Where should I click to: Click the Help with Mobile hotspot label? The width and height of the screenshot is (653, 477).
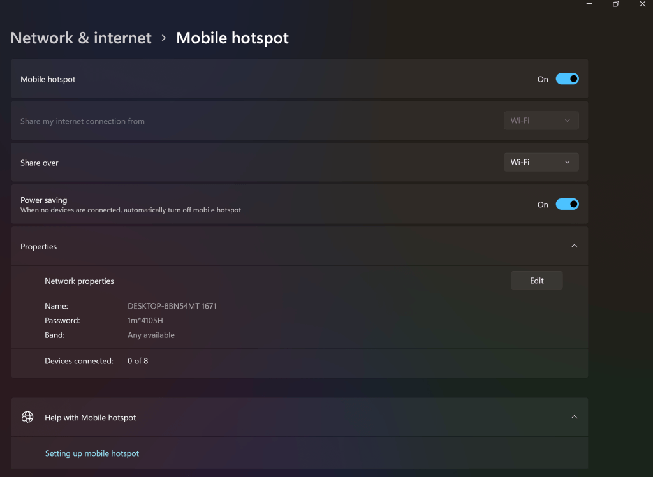point(91,418)
